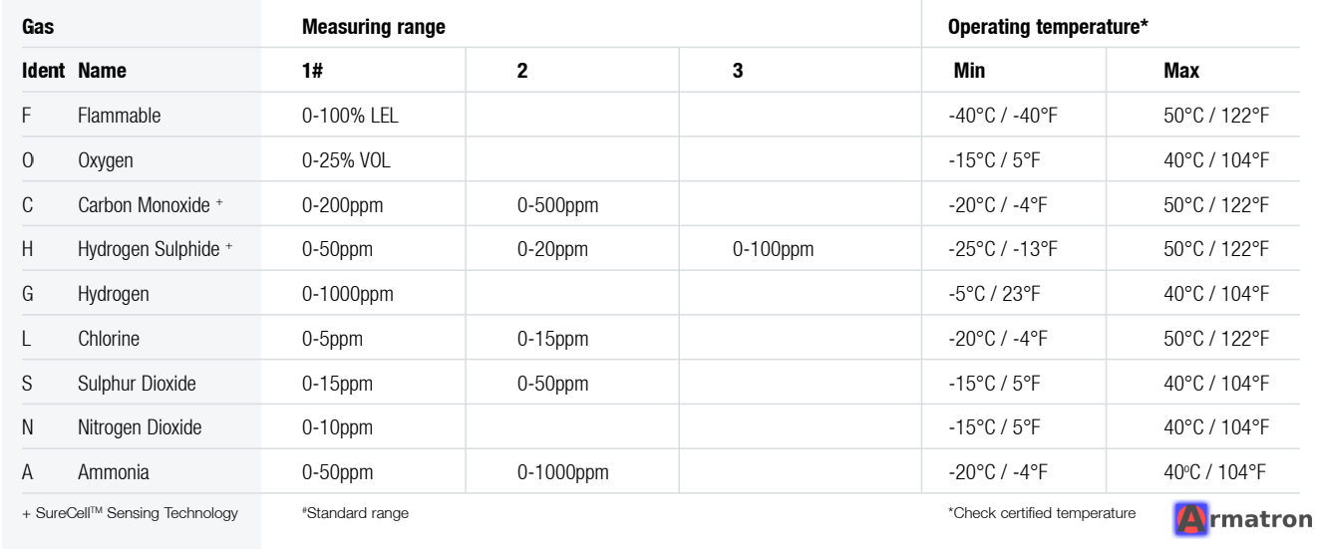
Task: Click Chlorine 0-15ppm range value
Action: pos(552,339)
